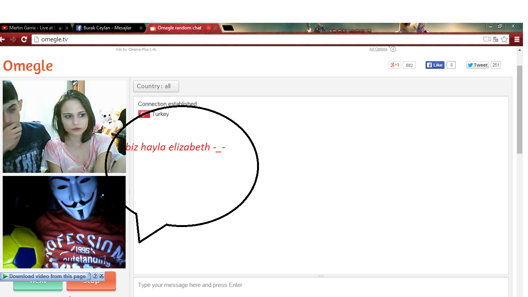528x297 pixels.
Task: Click the Turkey flag icon in chat
Action: (144, 114)
